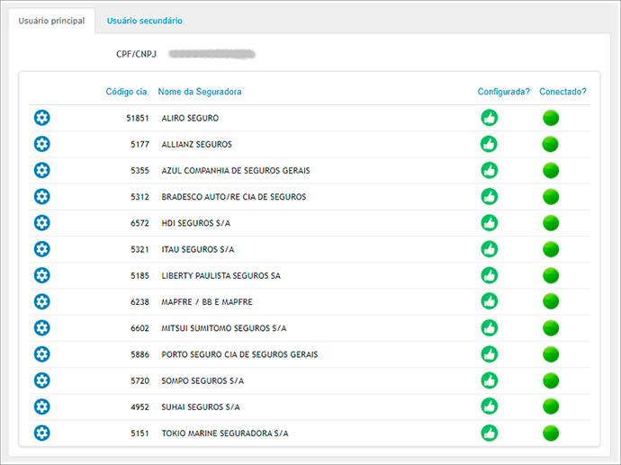Screen dimensions: 621x465
Task: Click company code 4952
Action: click(139, 407)
